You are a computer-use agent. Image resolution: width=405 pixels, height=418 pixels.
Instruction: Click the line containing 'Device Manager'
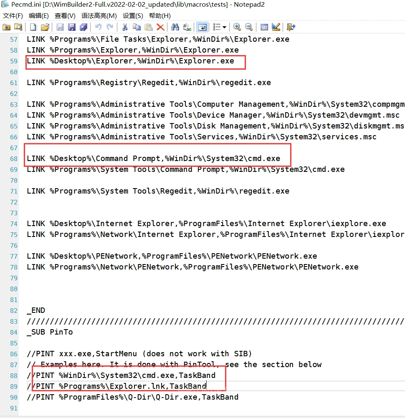(213, 115)
